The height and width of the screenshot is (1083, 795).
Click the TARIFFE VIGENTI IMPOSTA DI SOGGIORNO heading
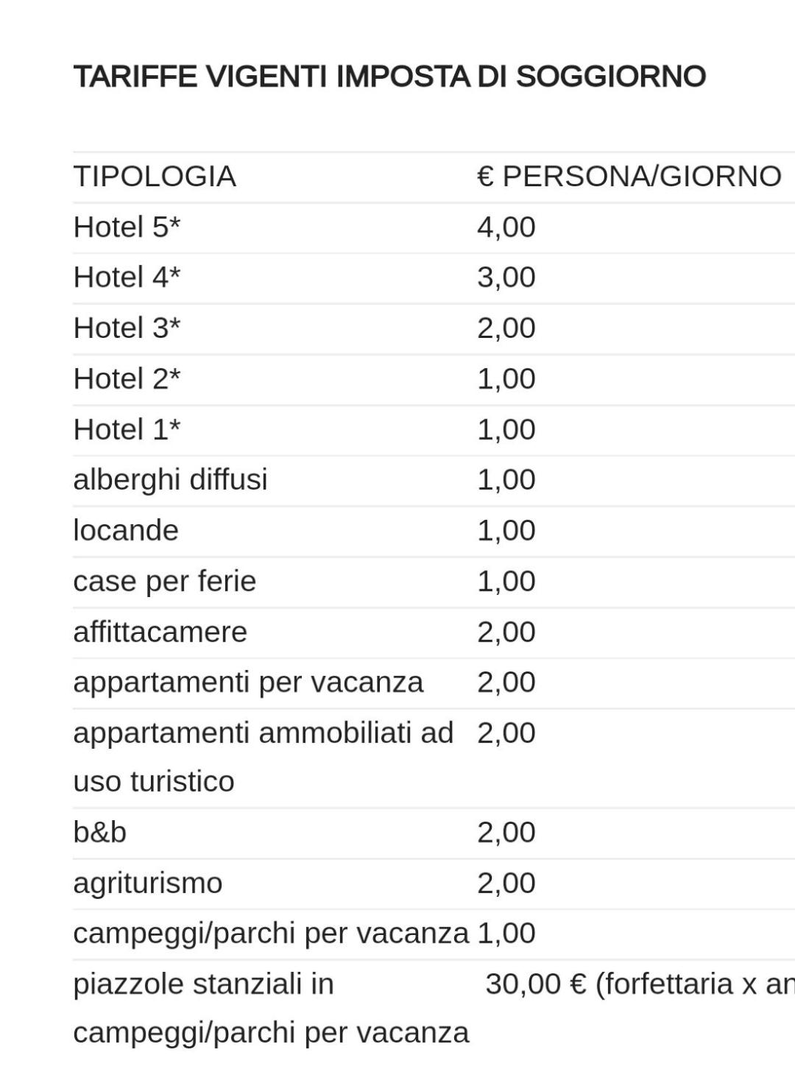click(389, 77)
